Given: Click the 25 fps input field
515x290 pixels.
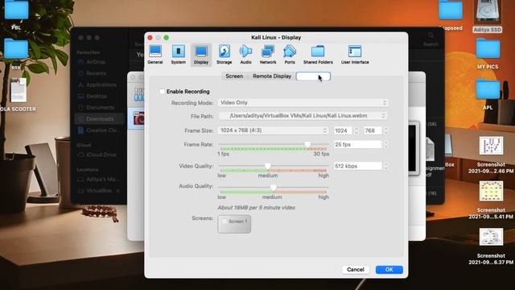Looking at the screenshot, I should tap(357, 144).
